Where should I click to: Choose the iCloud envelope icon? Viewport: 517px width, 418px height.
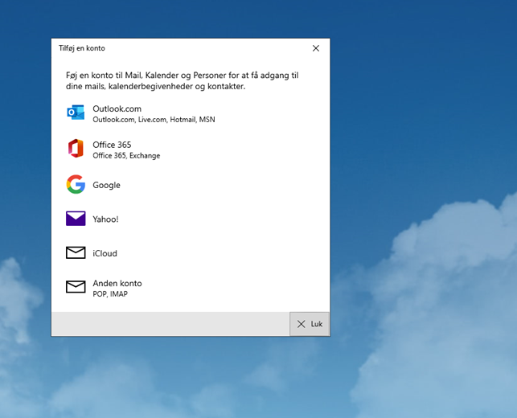(76, 253)
